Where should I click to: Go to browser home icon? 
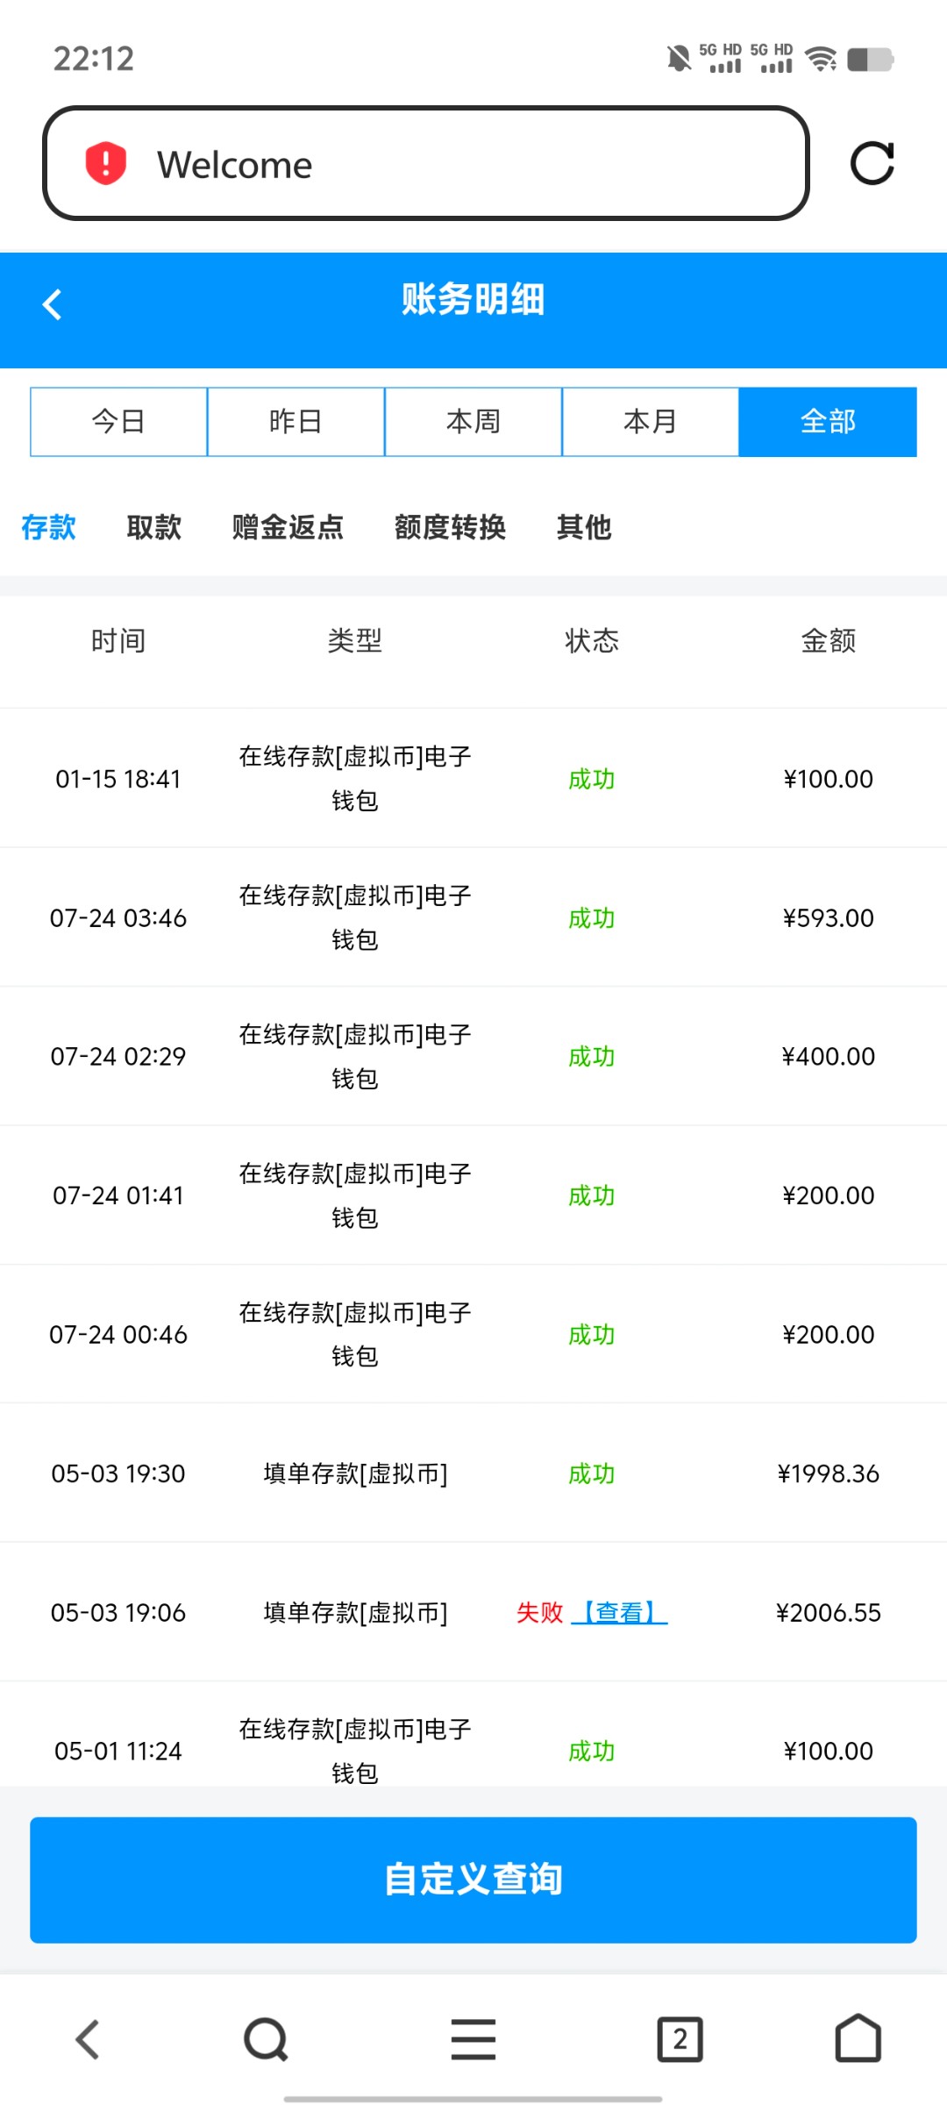pyautogui.click(x=858, y=2039)
